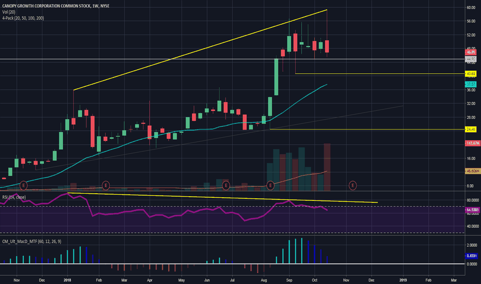This screenshot has height=284, width=481.
Task: Click the 80.0000 RSI axis label
Action: [473, 200]
